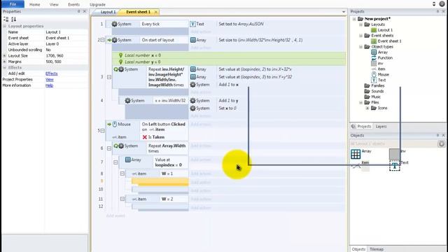Collapse the Effects section
This screenshot has width=448, height=252.
point(5,68)
